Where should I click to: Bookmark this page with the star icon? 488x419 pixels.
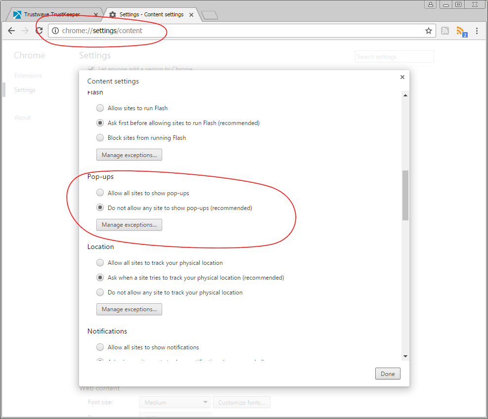429,31
